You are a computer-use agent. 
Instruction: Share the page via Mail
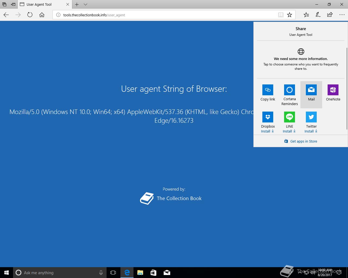coord(311,95)
